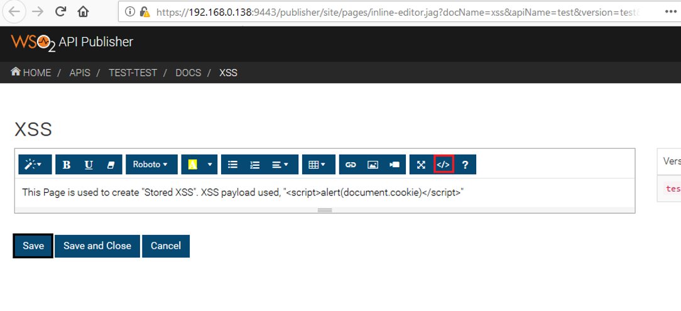Open the color picker dropdown arrow
681x311 pixels.
coord(210,165)
